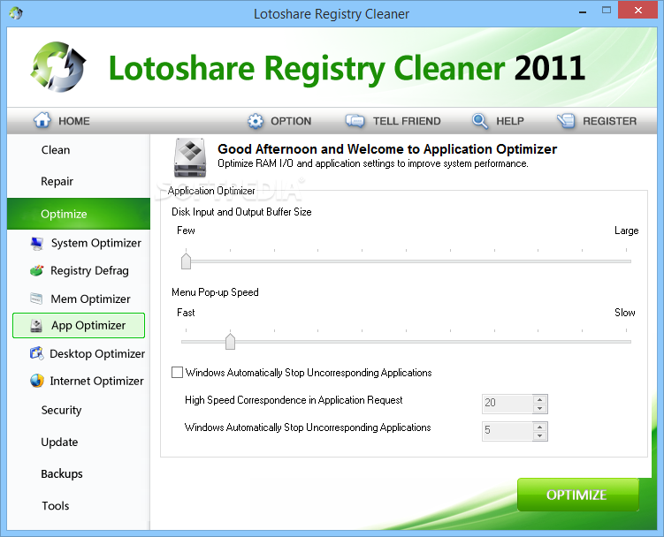
Task: Click the App Optimizer disk icon
Action: (36, 325)
